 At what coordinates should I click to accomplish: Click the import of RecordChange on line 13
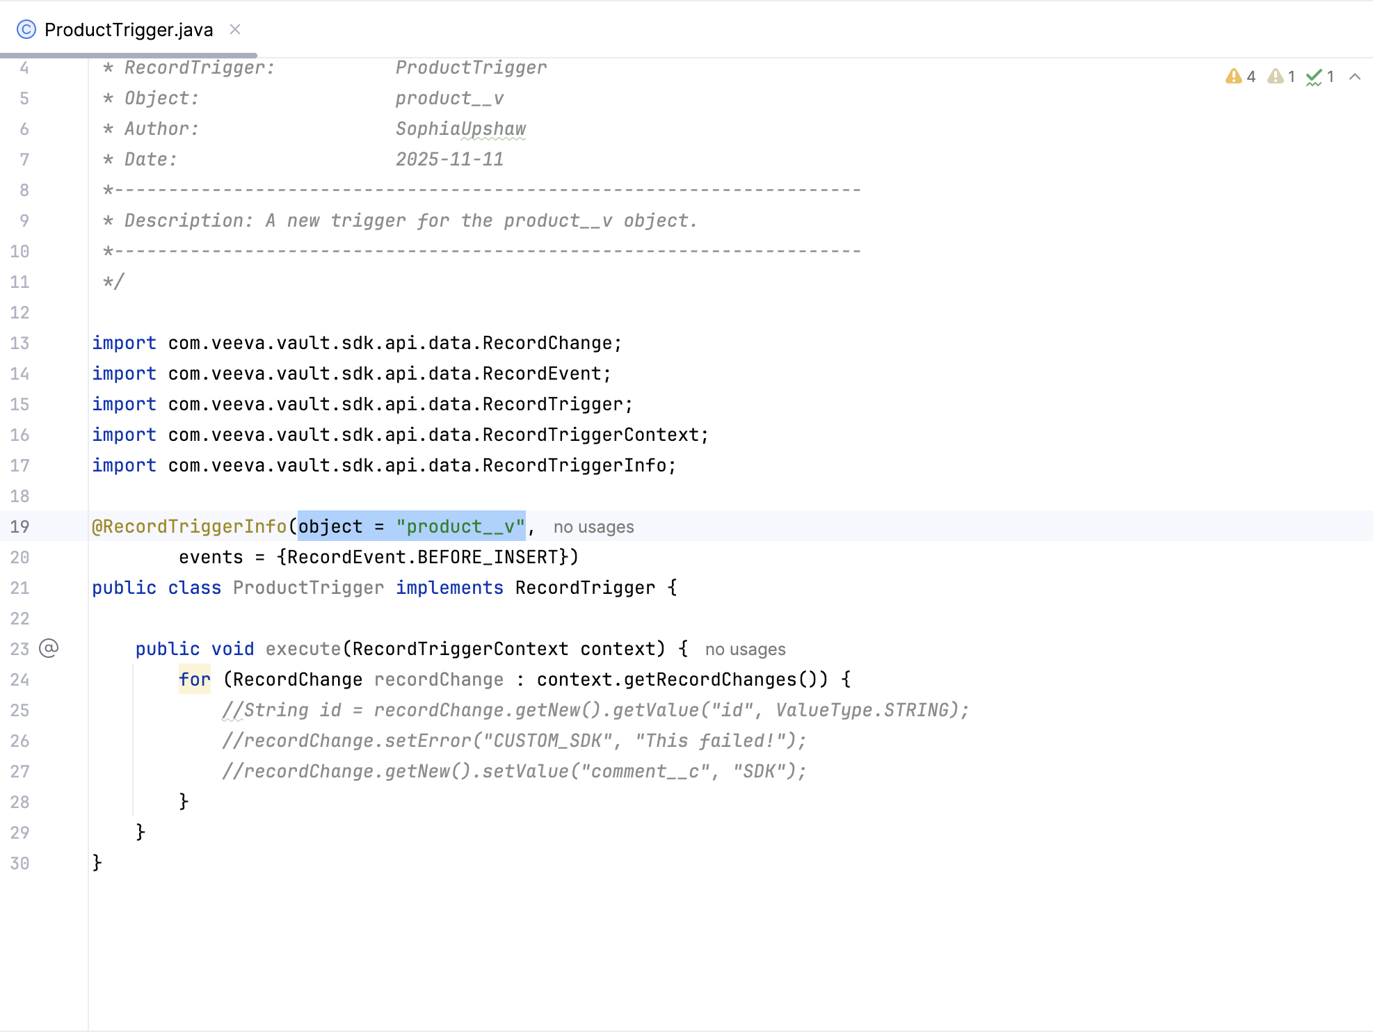[x=357, y=343]
